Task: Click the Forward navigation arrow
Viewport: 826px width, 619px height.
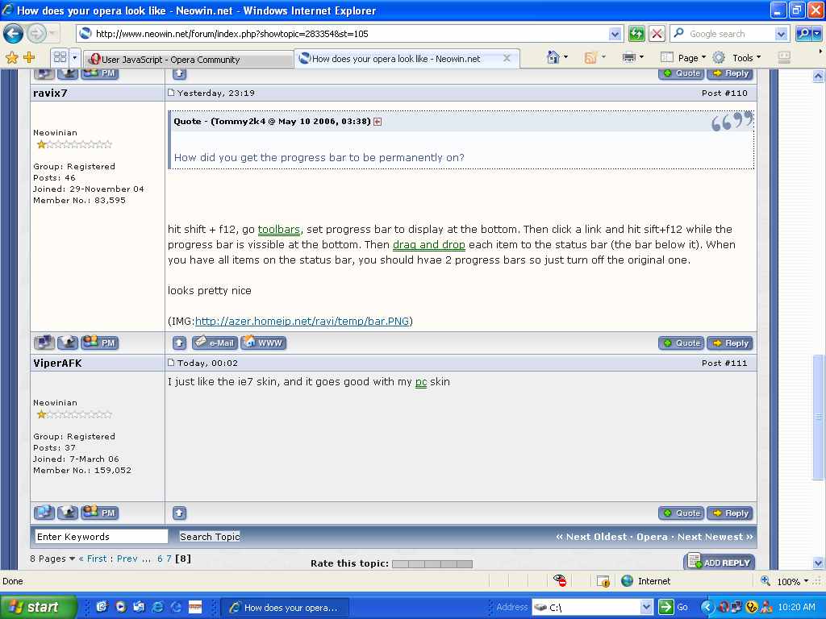Action: tap(36, 34)
